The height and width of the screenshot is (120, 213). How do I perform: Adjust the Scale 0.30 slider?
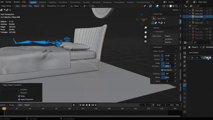tap(167, 63)
